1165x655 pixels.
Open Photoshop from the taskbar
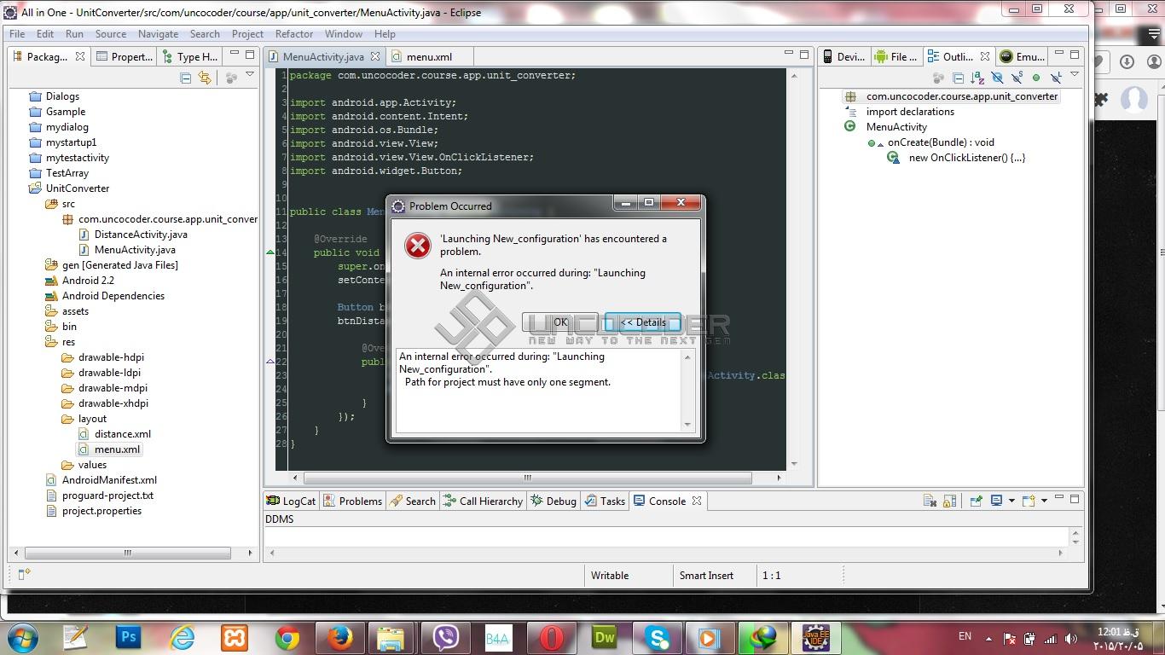[129, 637]
